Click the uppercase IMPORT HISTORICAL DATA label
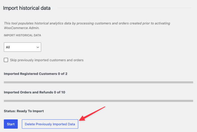197x132 pixels. [x=22, y=36]
